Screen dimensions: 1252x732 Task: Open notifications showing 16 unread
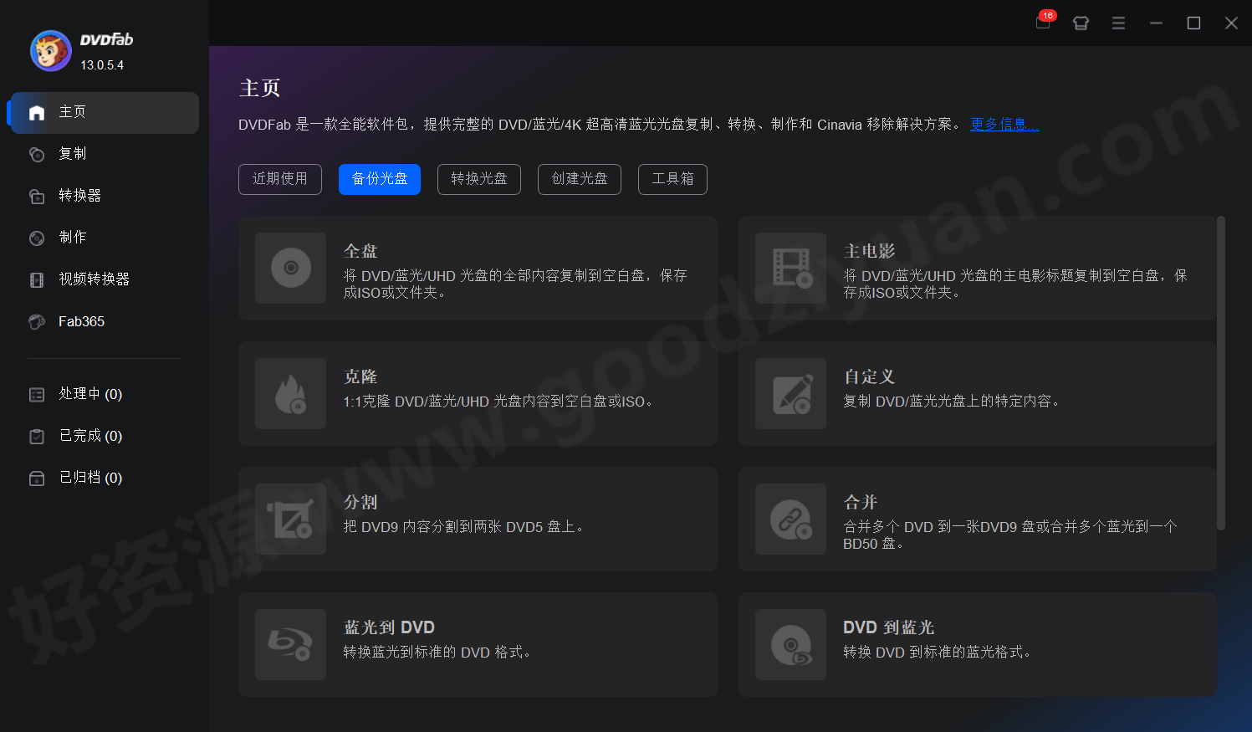[x=1043, y=23]
